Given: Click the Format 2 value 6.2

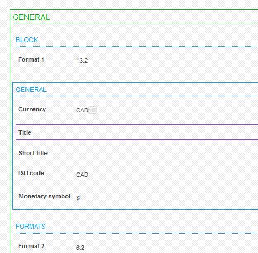Looking at the screenshot, I should [80, 248].
